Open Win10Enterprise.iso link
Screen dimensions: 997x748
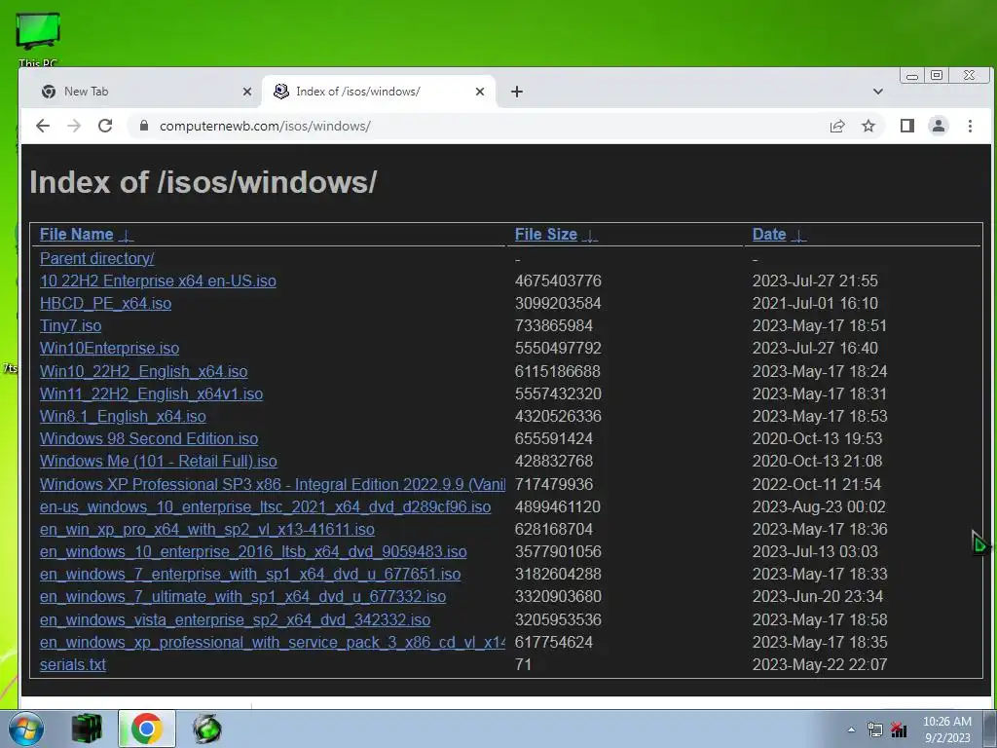(109, 348)
